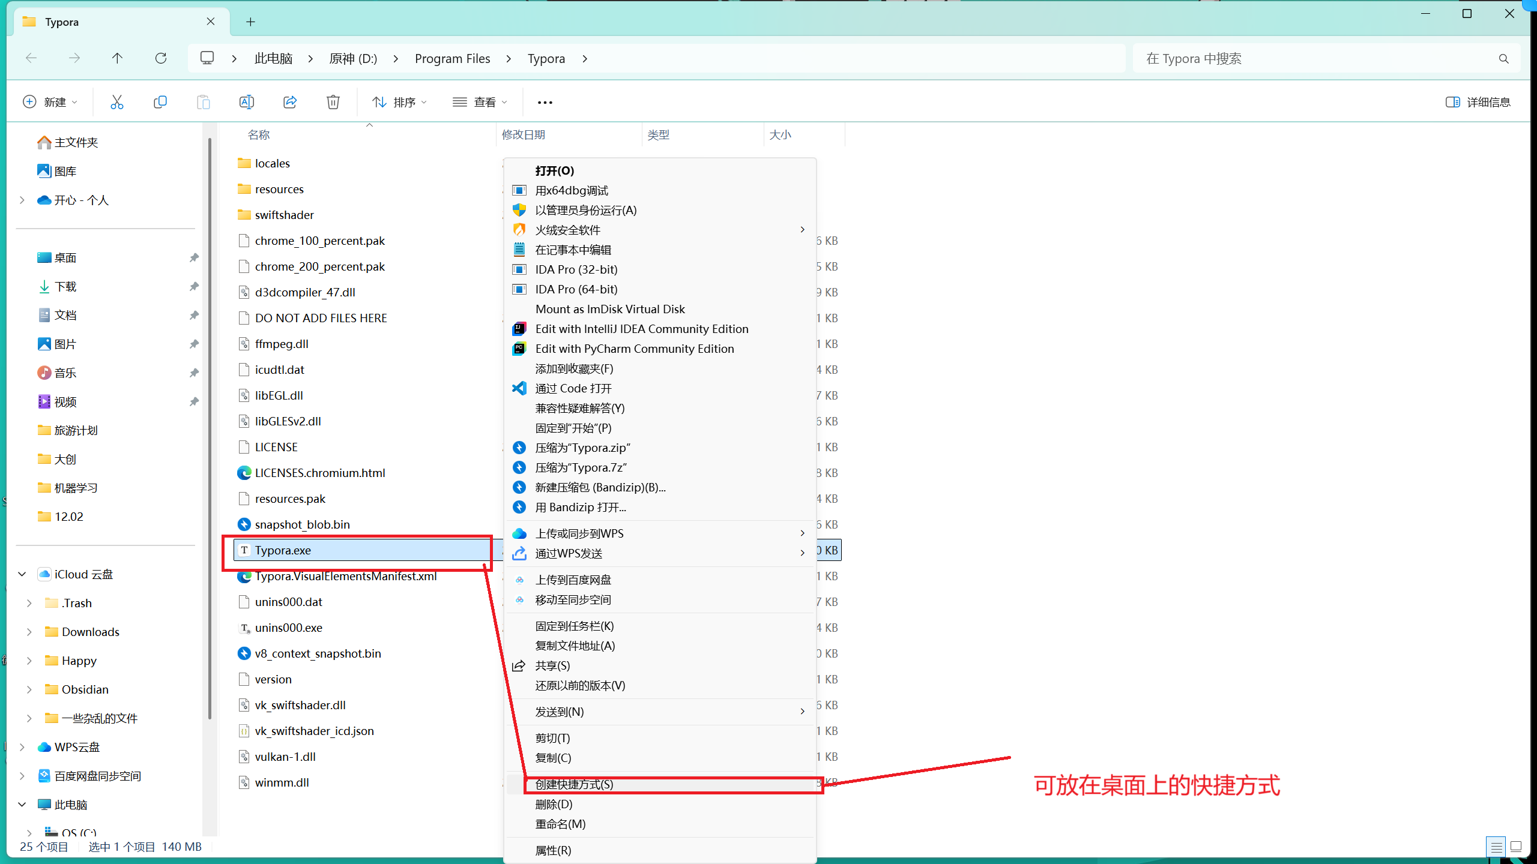Open a new tab with the plus button

tap(250, 22)
